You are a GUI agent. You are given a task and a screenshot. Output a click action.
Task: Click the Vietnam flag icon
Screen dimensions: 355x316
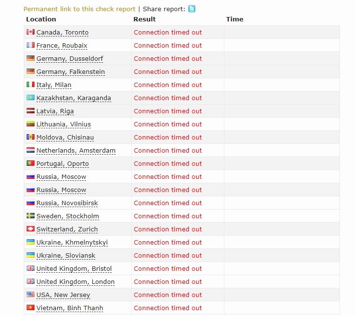[x=31, y=308]
